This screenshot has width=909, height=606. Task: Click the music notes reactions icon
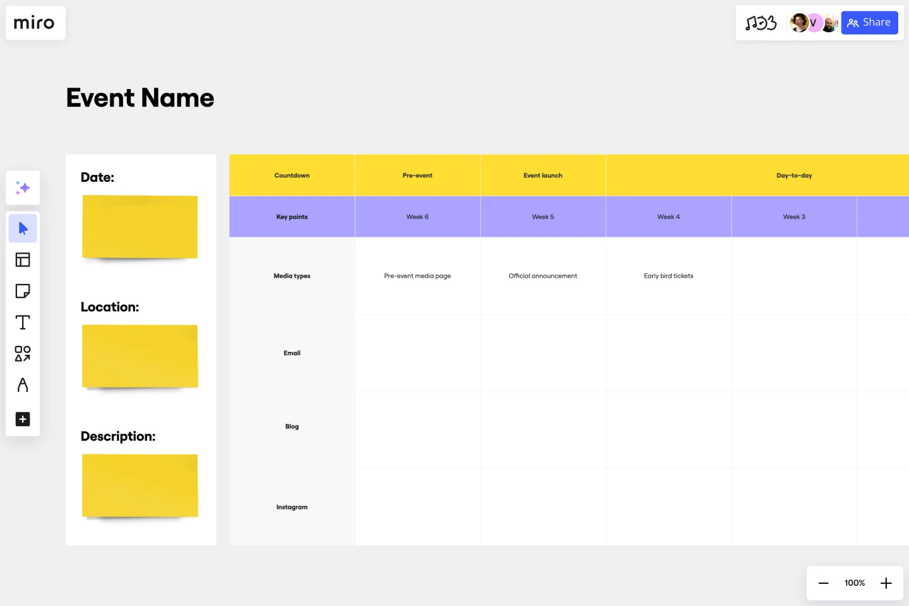[761, 23]
